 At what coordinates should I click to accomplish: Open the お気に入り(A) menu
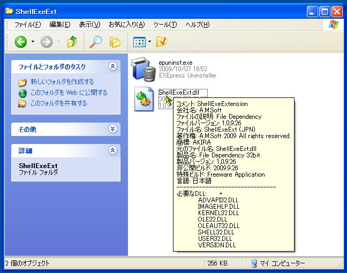click(x=126, y=24)
